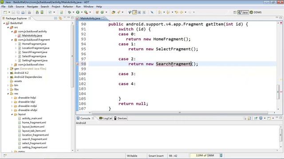The height and width of the screenshot is (159, 284).
Task: Collapse the layout folder node
Action: pyautogui.click(x=12, y=114)
